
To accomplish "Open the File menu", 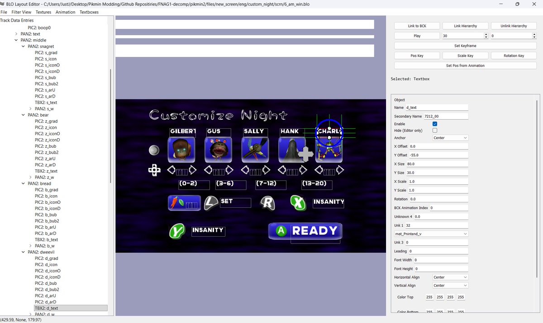I will (4, 12).
